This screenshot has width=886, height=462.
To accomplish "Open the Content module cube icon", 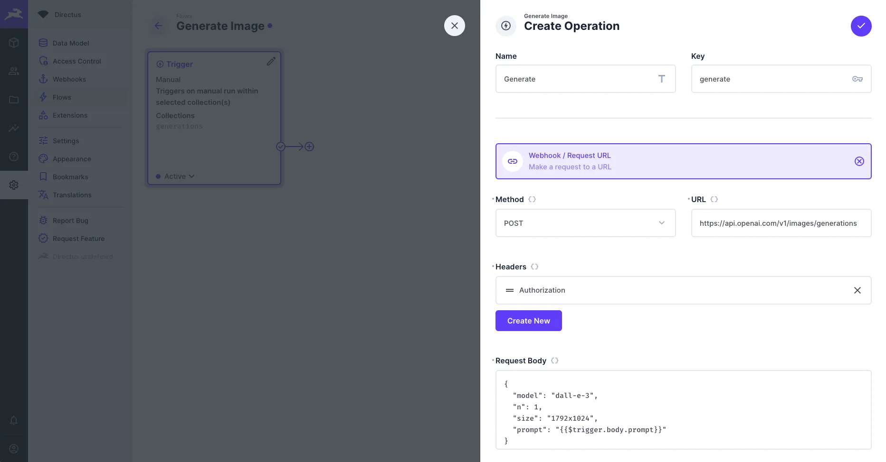I will [x=14, y=43].
